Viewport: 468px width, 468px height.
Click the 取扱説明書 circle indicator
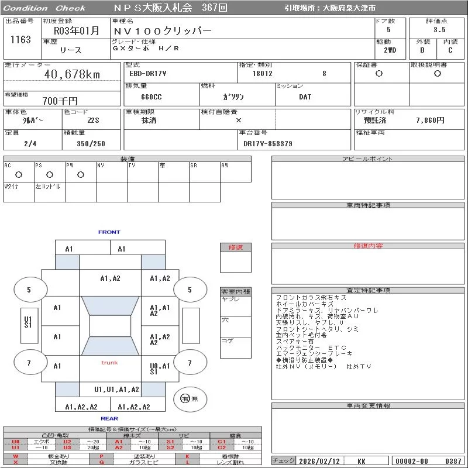coord(437,74)
